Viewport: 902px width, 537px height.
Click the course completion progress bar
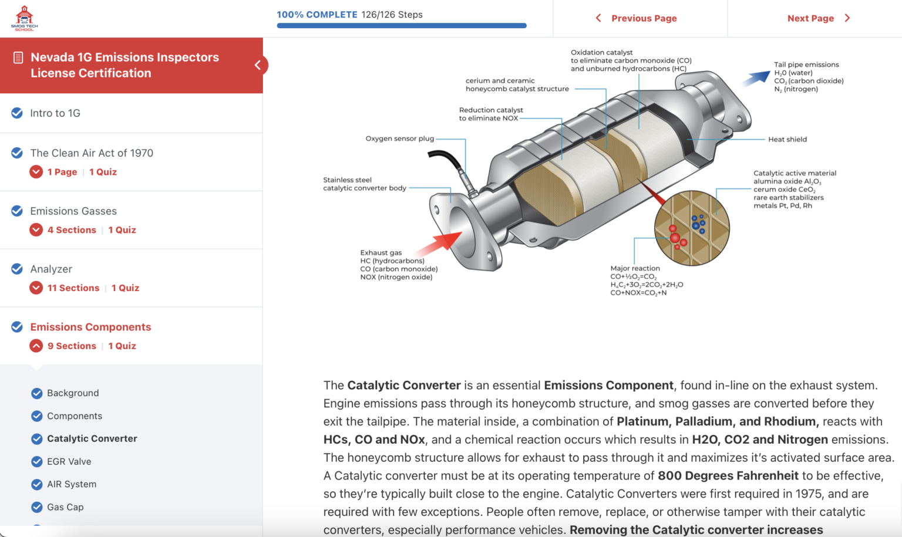tap(401, 26)
